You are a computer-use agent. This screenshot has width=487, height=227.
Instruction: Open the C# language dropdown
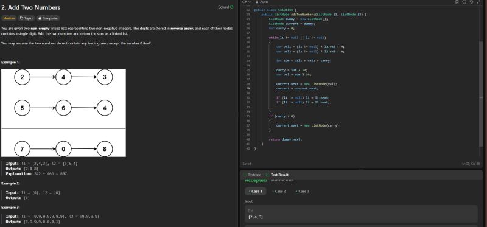[247, 2]
